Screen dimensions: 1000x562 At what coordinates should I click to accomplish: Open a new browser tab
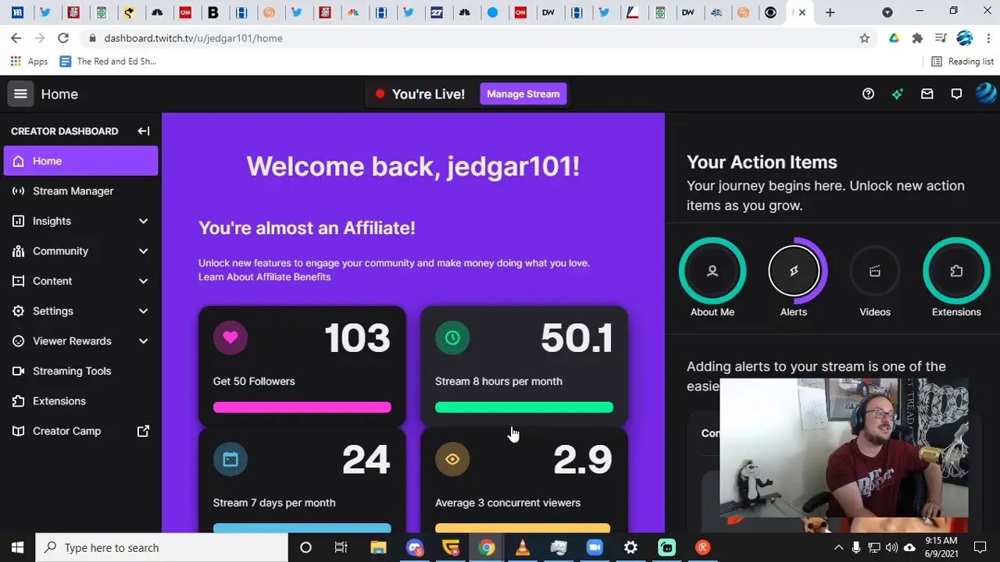[830, 12]
